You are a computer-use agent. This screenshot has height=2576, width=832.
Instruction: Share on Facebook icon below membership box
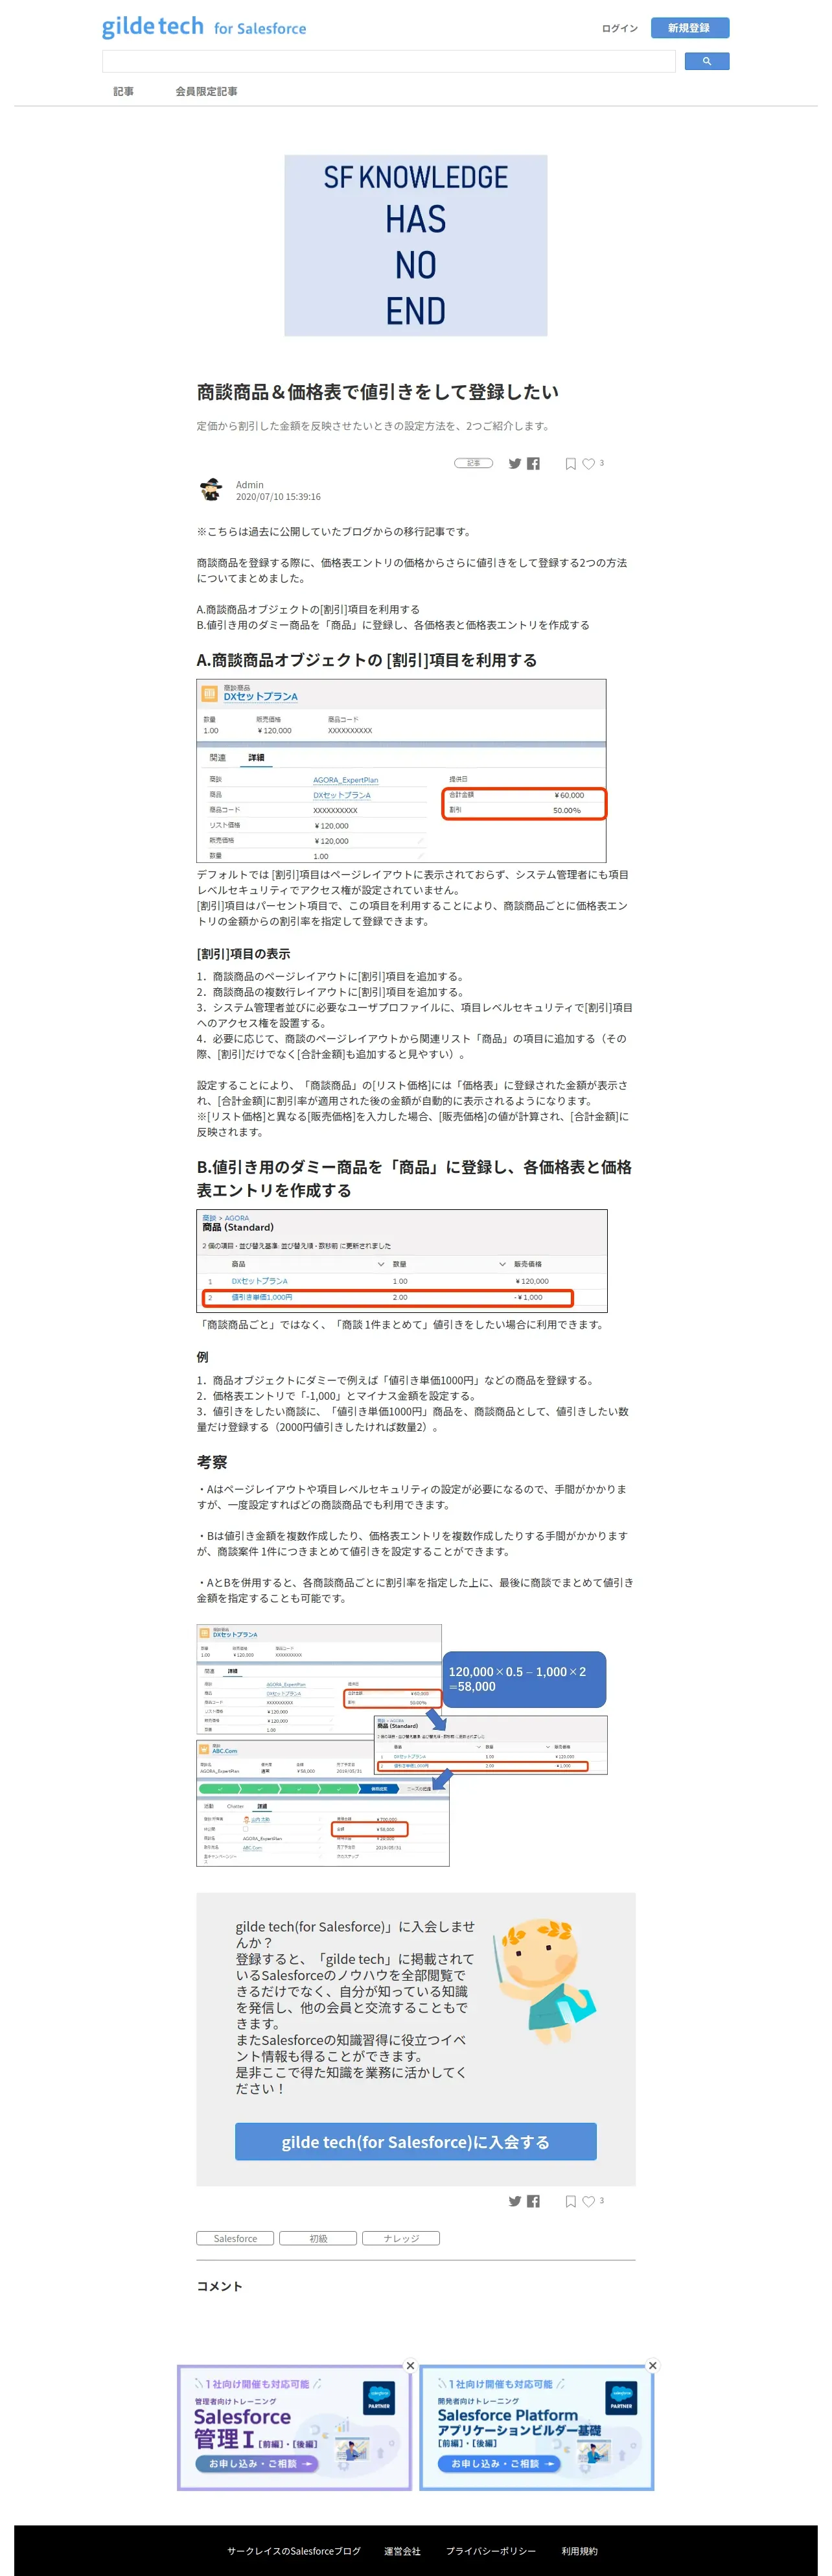coord(533,2201)
